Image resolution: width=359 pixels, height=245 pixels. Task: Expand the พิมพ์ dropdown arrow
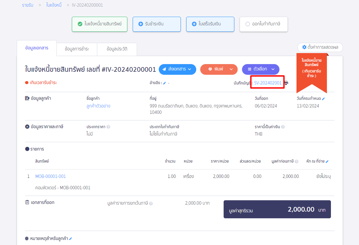tap(231, 69)
